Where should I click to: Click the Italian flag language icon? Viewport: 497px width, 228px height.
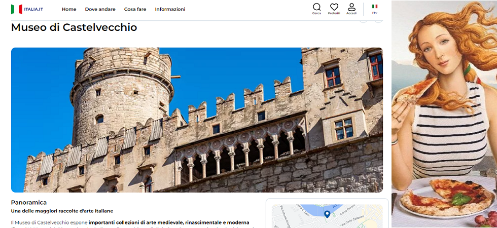point(374,7)
